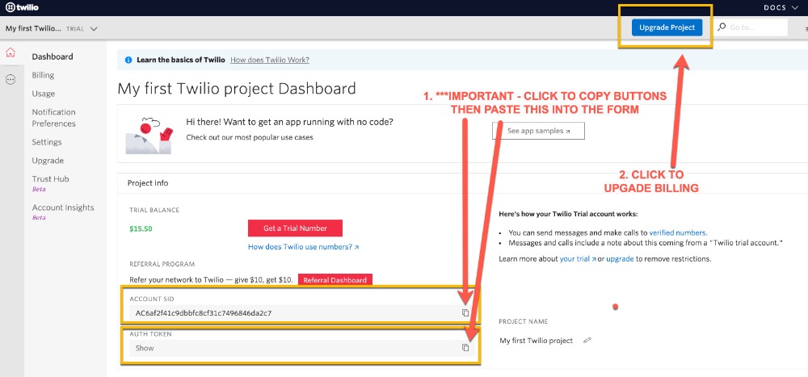Open the home icon in left rail

click(11, 52)
